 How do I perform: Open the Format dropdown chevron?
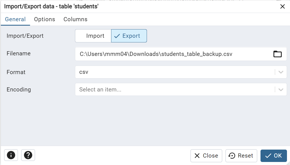(x=281, y=72)
